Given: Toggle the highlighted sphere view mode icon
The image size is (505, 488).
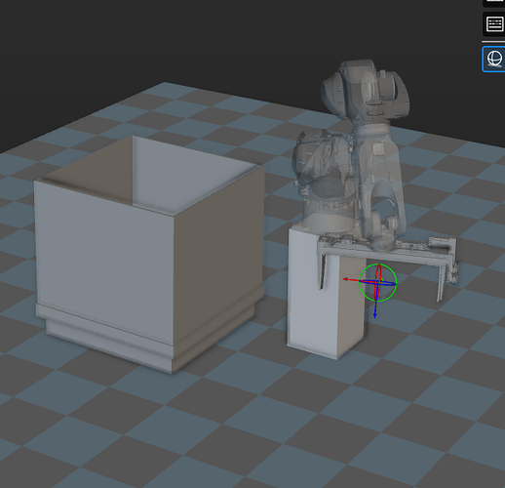Looking at the screenshot, I should (494, 59).
